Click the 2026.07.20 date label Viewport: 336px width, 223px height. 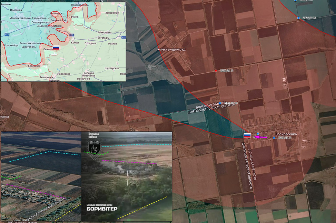(309, 18)
